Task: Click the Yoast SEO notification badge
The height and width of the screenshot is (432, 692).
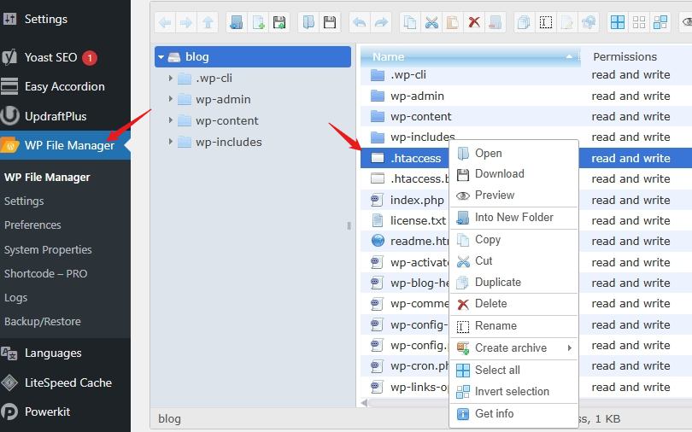Action: tap(90, 58)
